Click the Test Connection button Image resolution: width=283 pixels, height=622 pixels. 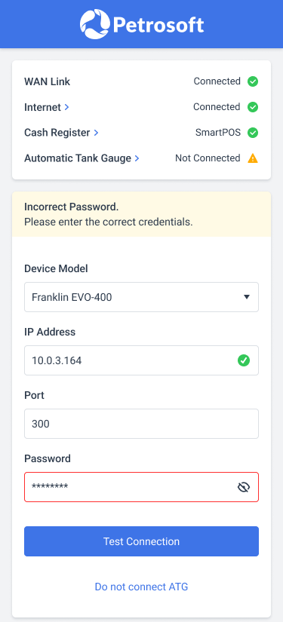141,541
